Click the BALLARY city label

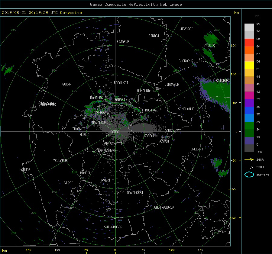[197, 149]
